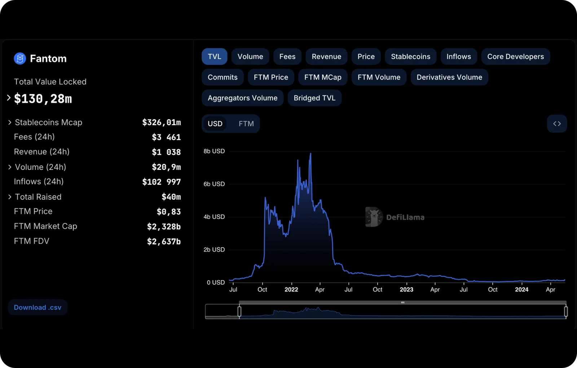
Task: Show the Inflows chart series
Action: (x=459, y=57)
